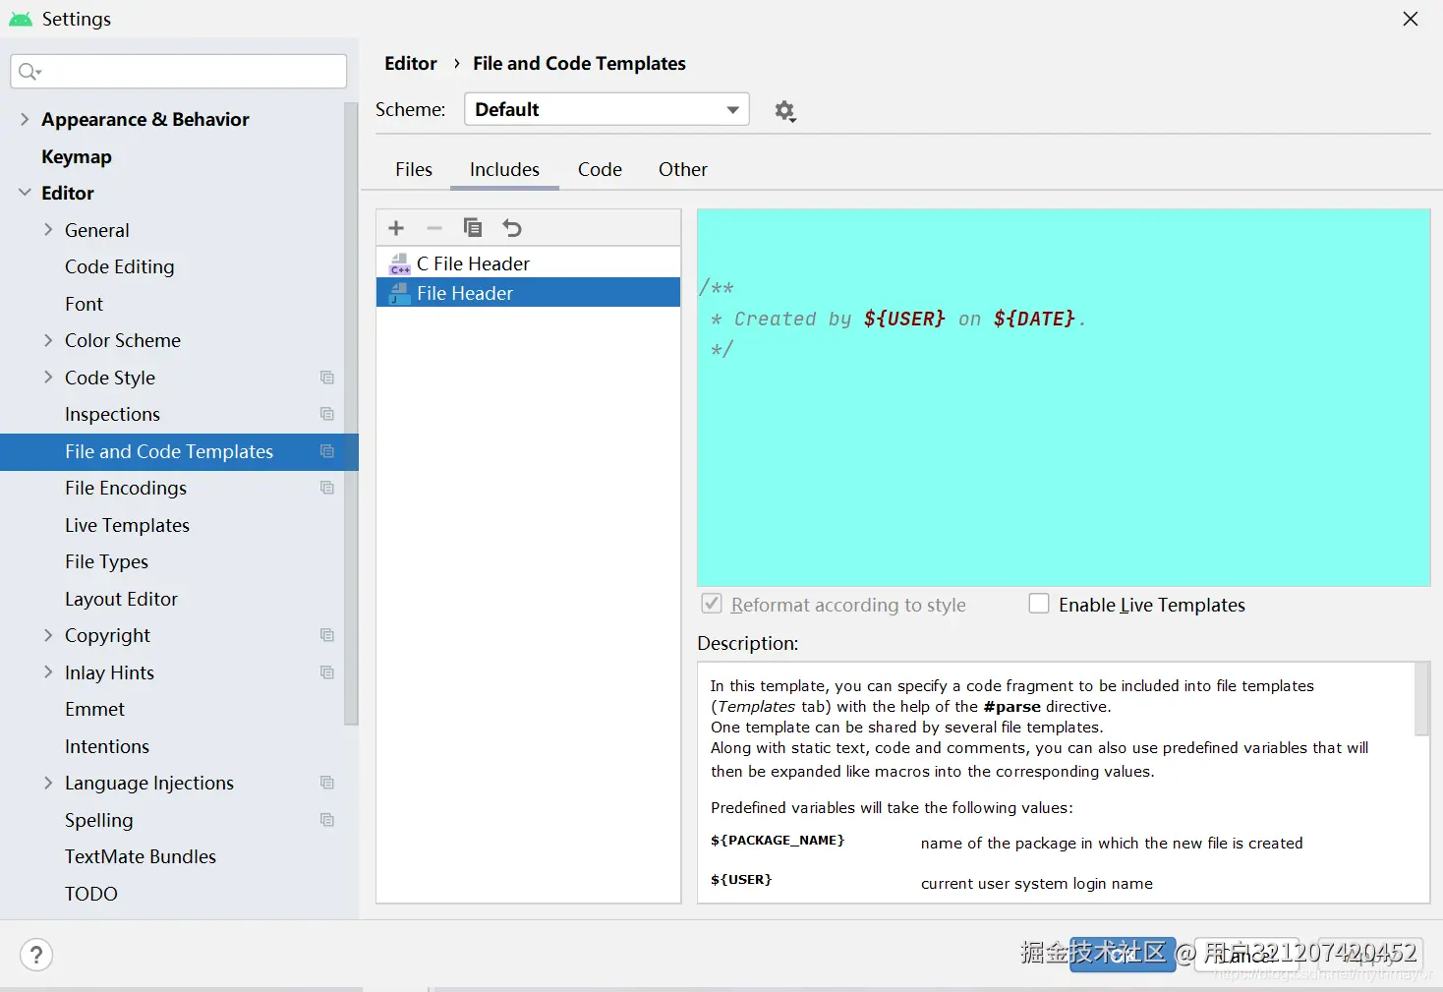Click inside the template code editor area
Image resolution: width=1443 pixels, height=992 pixels.
pos(1064,397)
